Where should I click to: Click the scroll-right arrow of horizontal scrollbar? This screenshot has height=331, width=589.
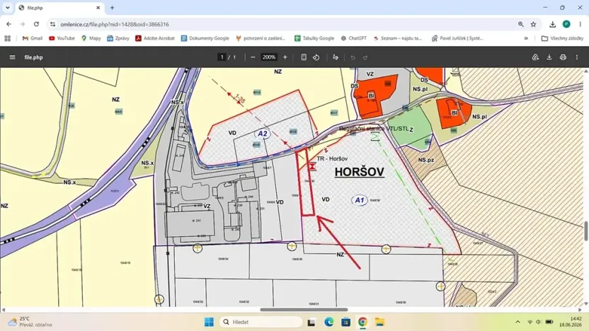(x=581, y=310)
